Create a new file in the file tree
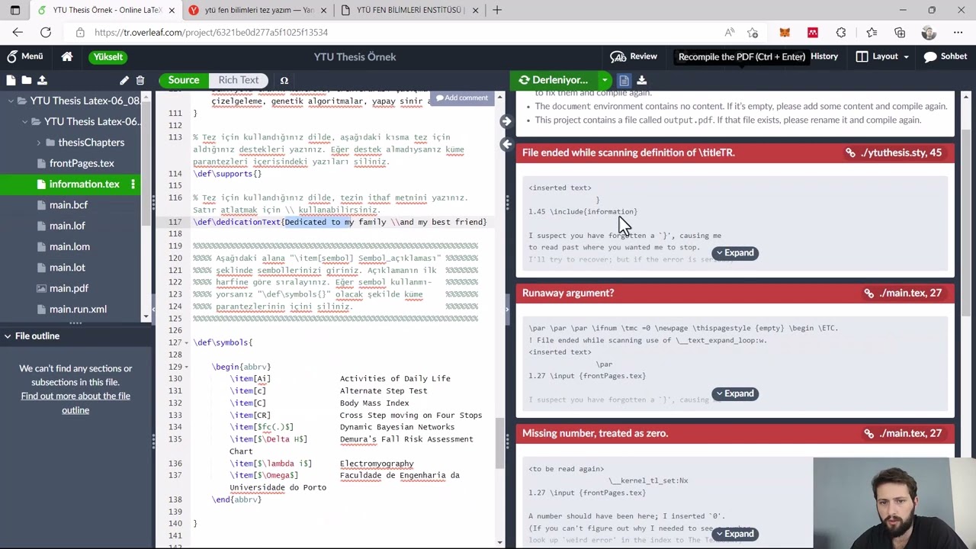 click(x=11, y=80)
